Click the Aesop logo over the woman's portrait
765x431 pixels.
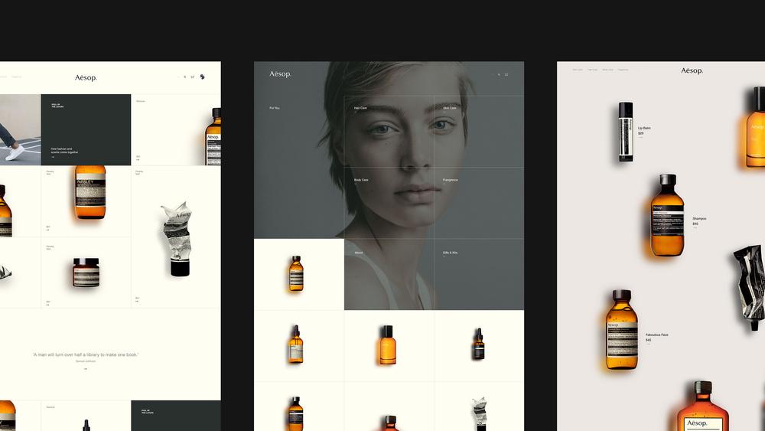[281, 74]
